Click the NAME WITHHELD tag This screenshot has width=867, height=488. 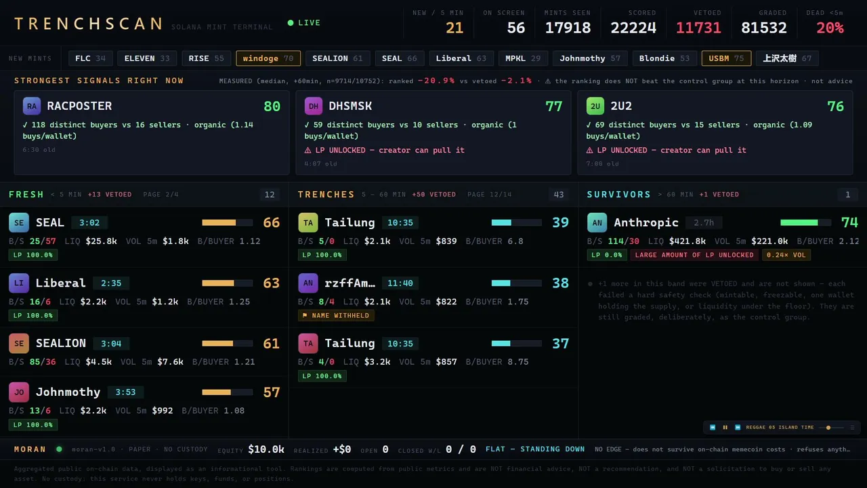tap(336, 315)
